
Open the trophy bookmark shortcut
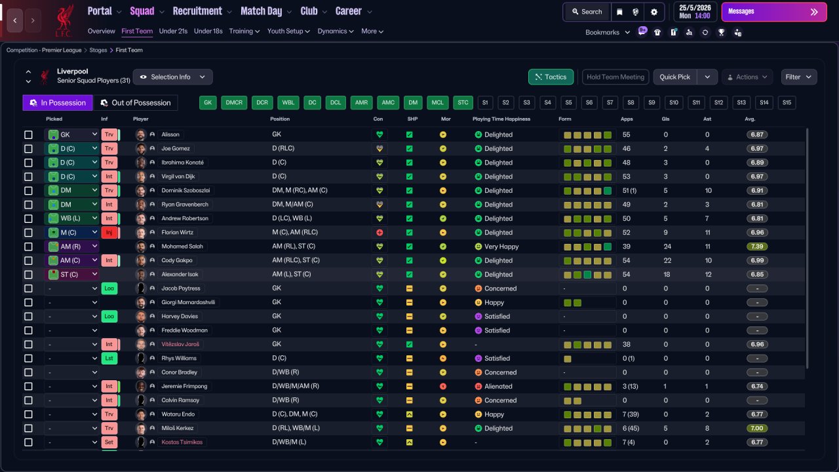pos(722,32)
